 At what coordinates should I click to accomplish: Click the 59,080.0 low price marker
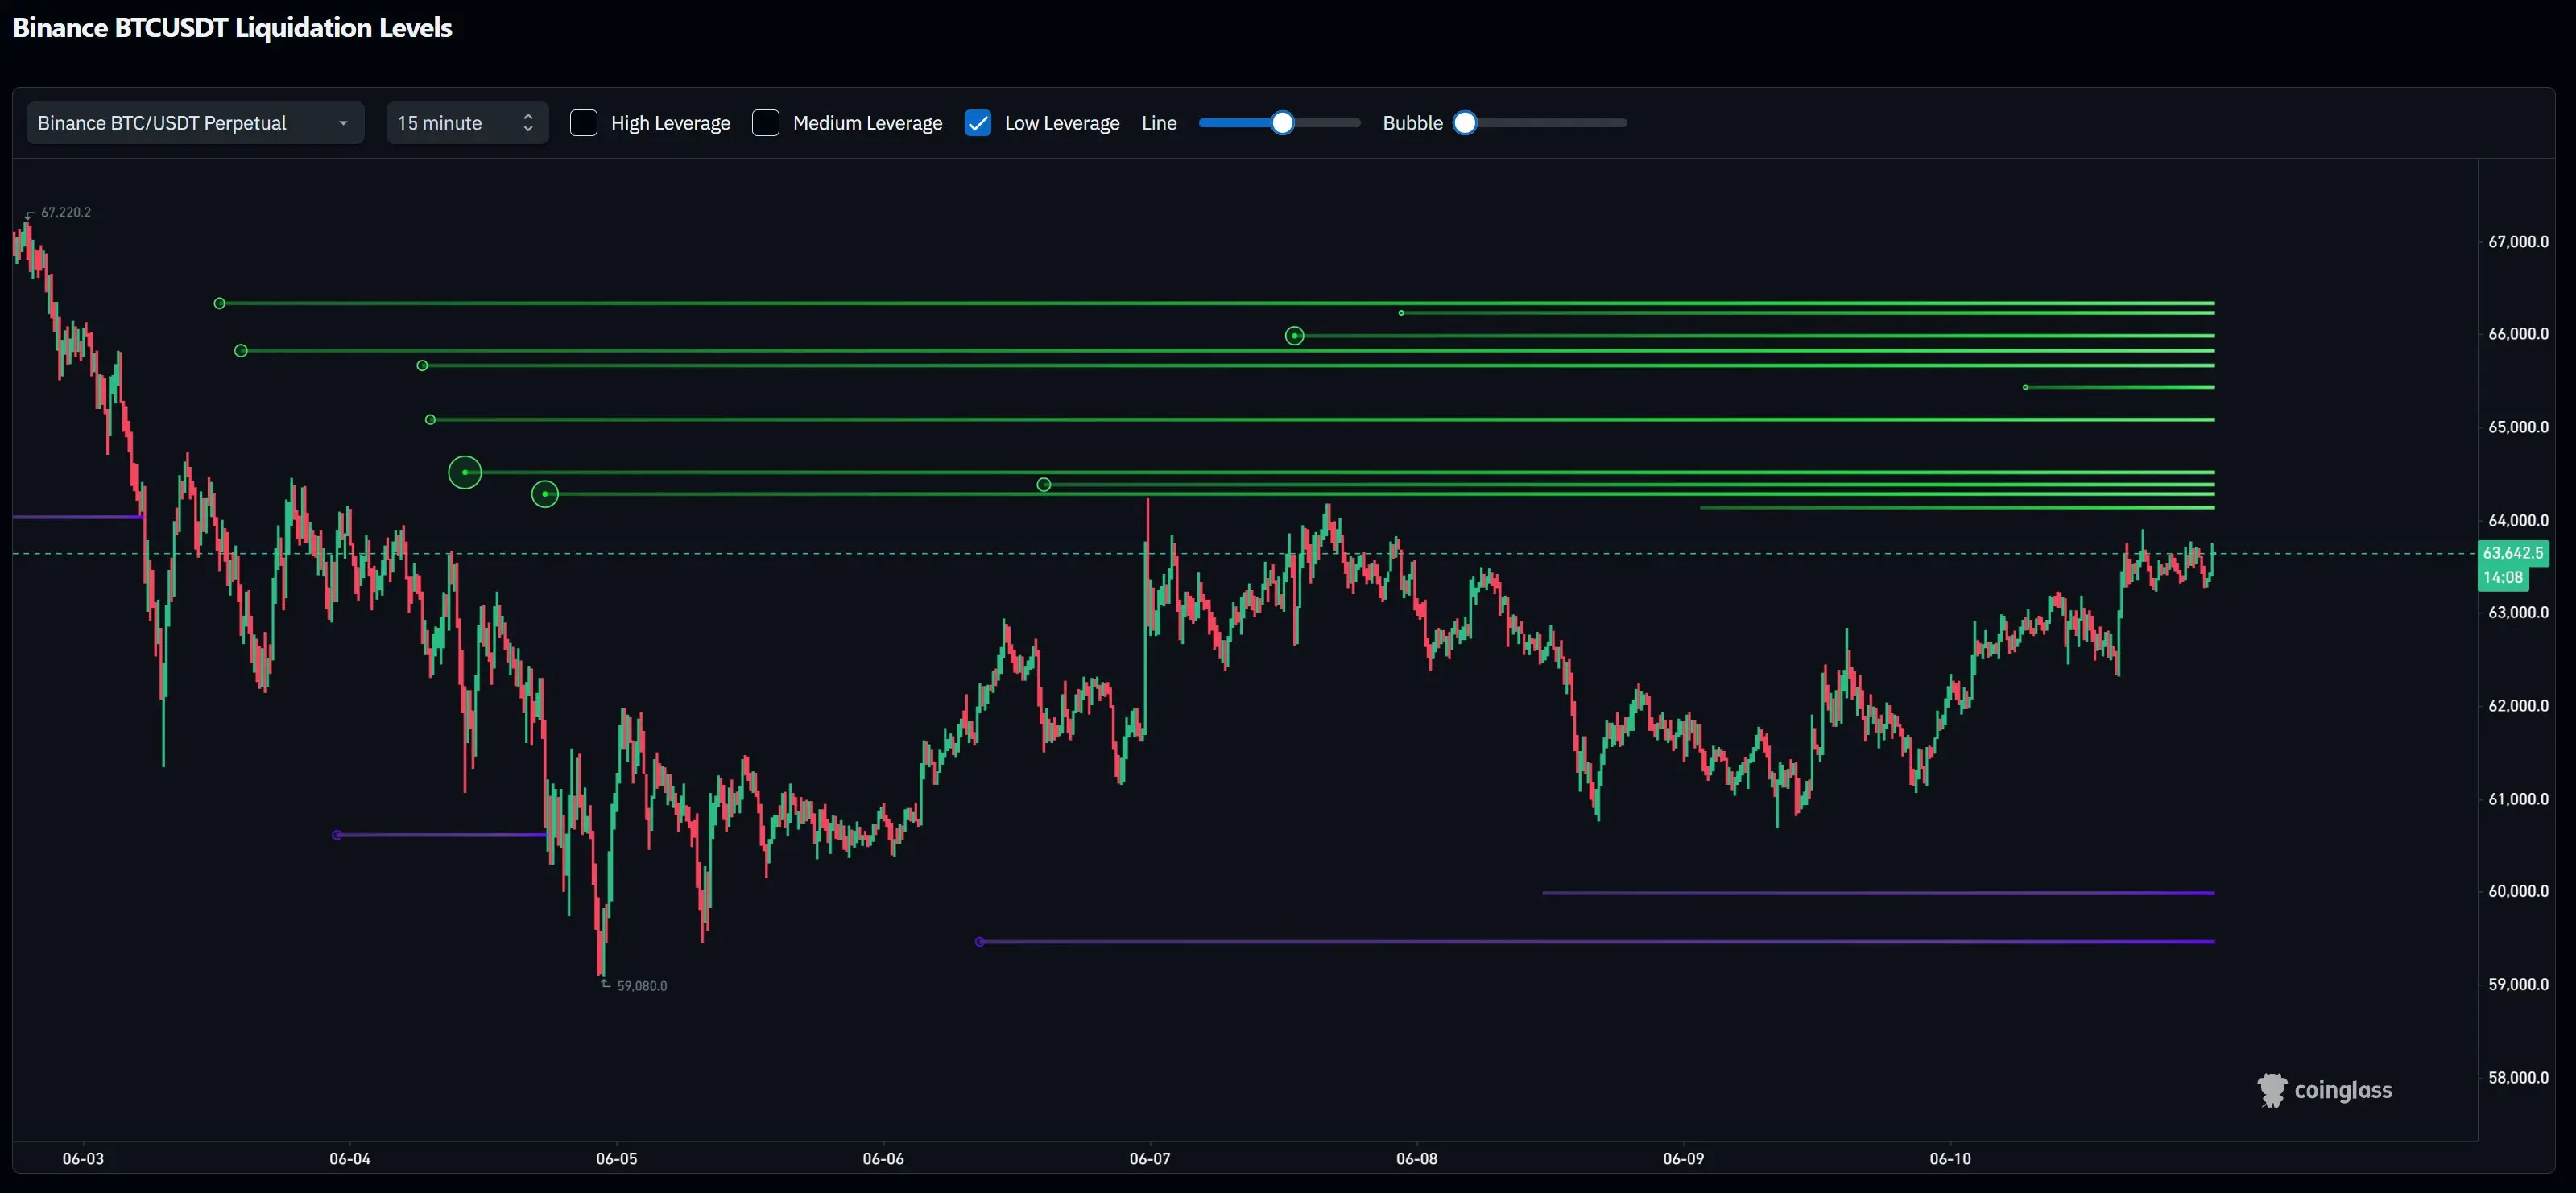click(642, 986)
